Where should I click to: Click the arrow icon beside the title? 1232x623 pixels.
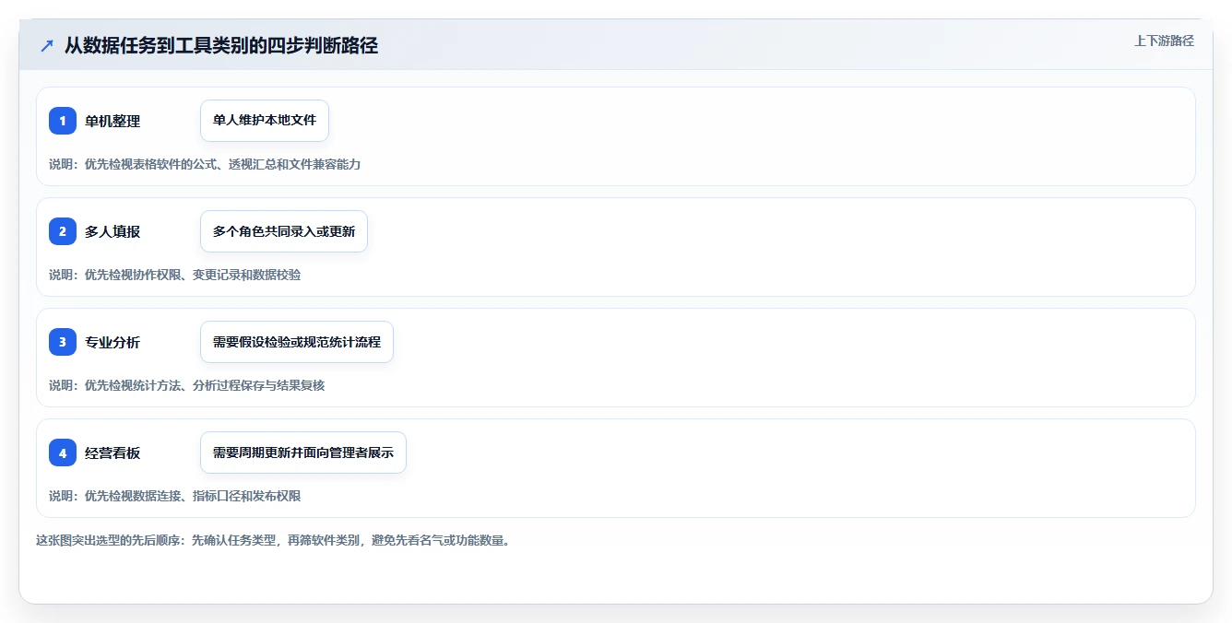[x=47, y=46]
